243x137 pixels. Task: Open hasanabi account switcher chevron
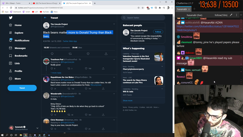point(37,128)
